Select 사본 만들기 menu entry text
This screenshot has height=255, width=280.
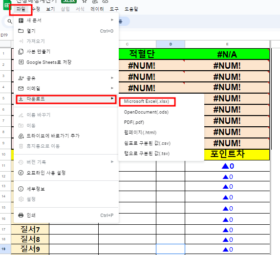coord(39,52)
